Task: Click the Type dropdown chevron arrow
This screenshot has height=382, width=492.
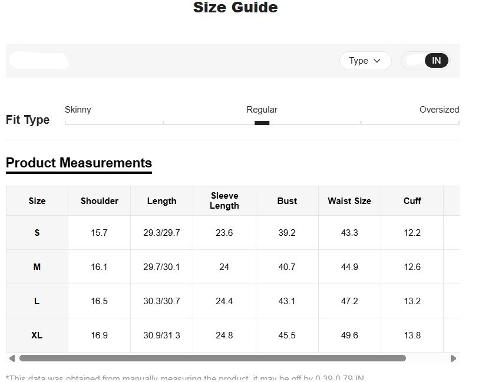Action: (x=377, y=61)
